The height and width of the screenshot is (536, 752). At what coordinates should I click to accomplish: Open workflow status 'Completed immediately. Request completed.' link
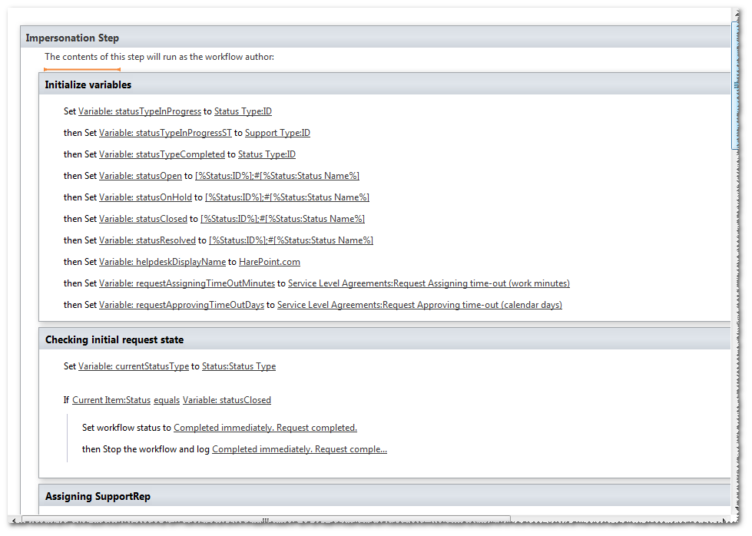coord(265,428)
